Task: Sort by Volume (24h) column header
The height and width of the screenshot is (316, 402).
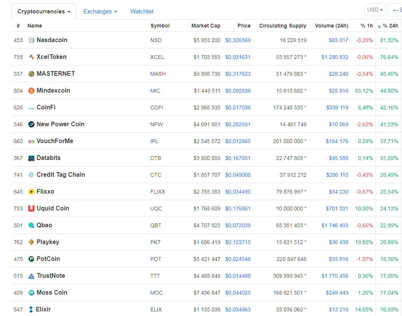Action: pyautogui.click(x=332, y=26)
